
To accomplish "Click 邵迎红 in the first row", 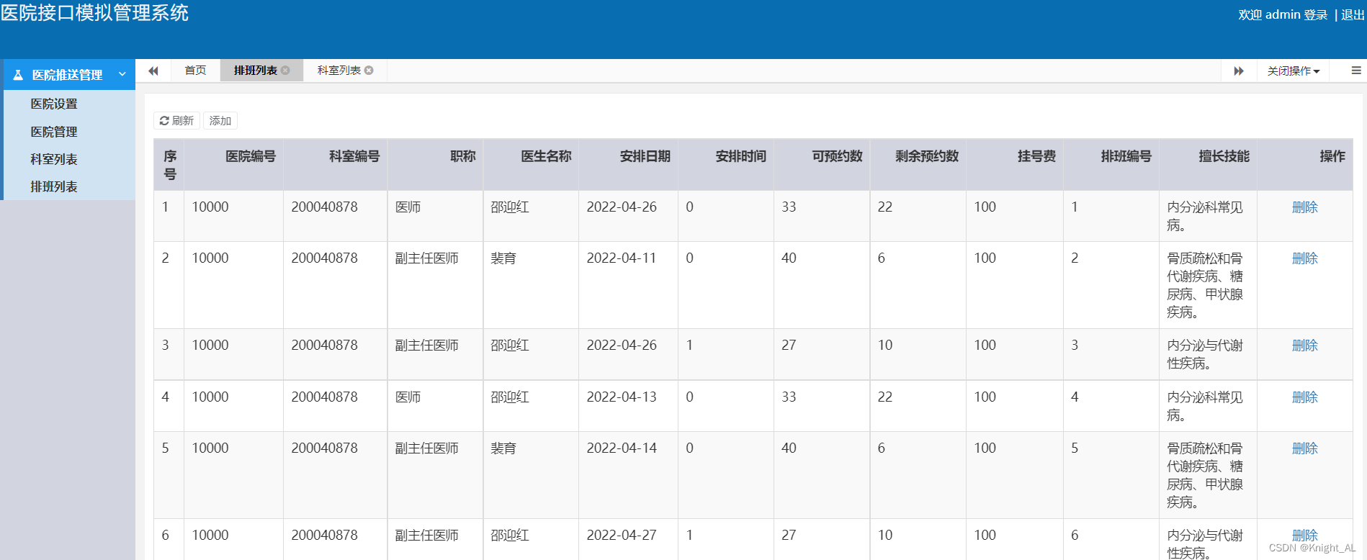I will (x=510, y=207).
